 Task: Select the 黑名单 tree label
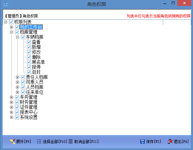[38, 62]
